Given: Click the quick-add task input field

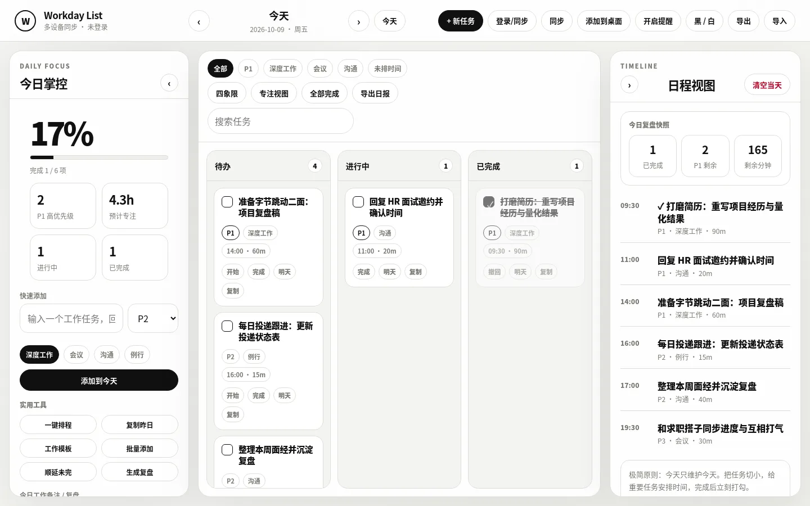Looking at the screenshot, I should click(71, 318).
